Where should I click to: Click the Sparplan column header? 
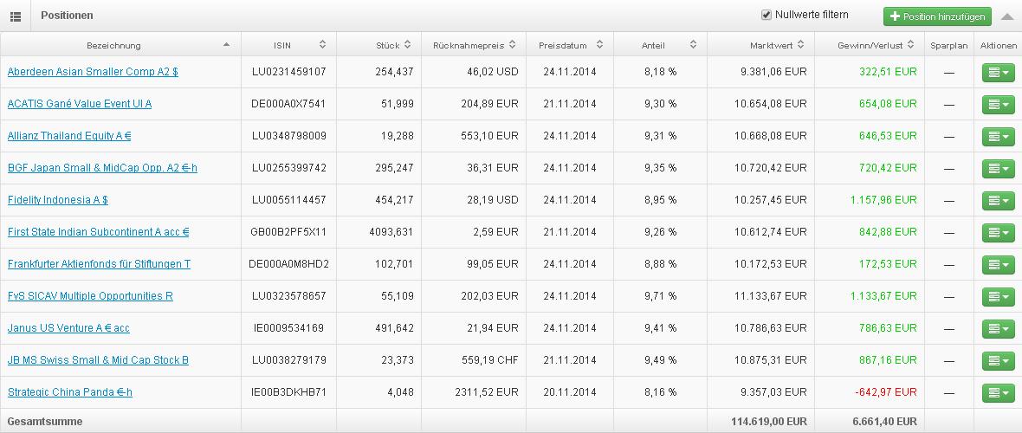coord(949,45)
